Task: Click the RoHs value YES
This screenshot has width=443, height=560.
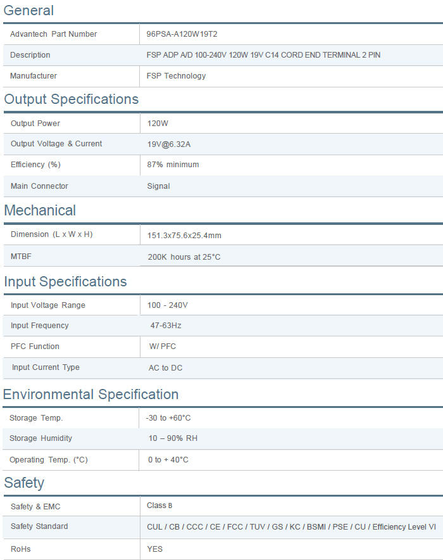Action: pos(154,549)
